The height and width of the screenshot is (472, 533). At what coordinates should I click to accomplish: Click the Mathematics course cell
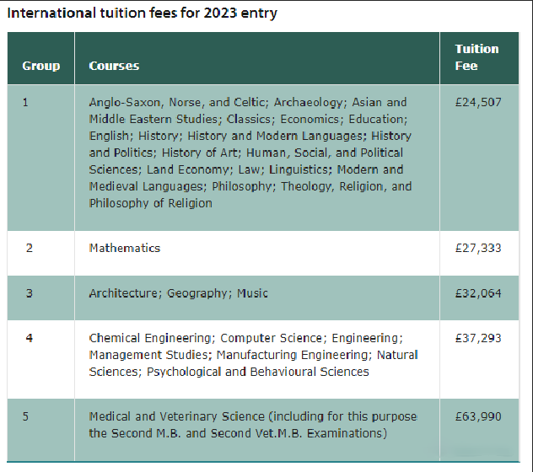point(257,253)
